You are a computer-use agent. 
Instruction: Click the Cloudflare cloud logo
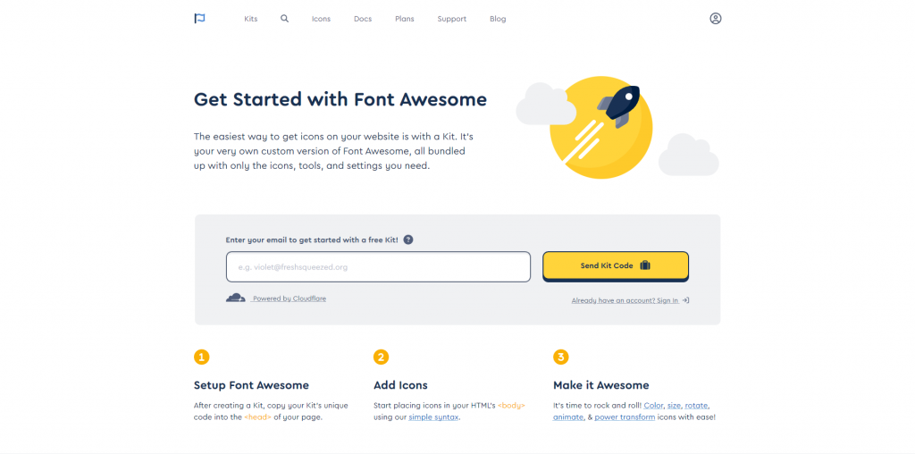[x=236, y=298]
